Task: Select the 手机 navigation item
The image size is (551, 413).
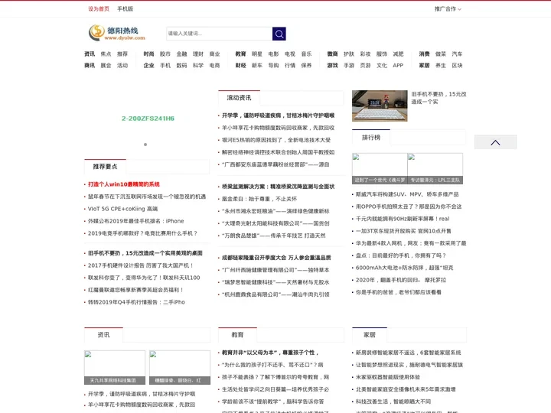Action: [x=165, y=65]
